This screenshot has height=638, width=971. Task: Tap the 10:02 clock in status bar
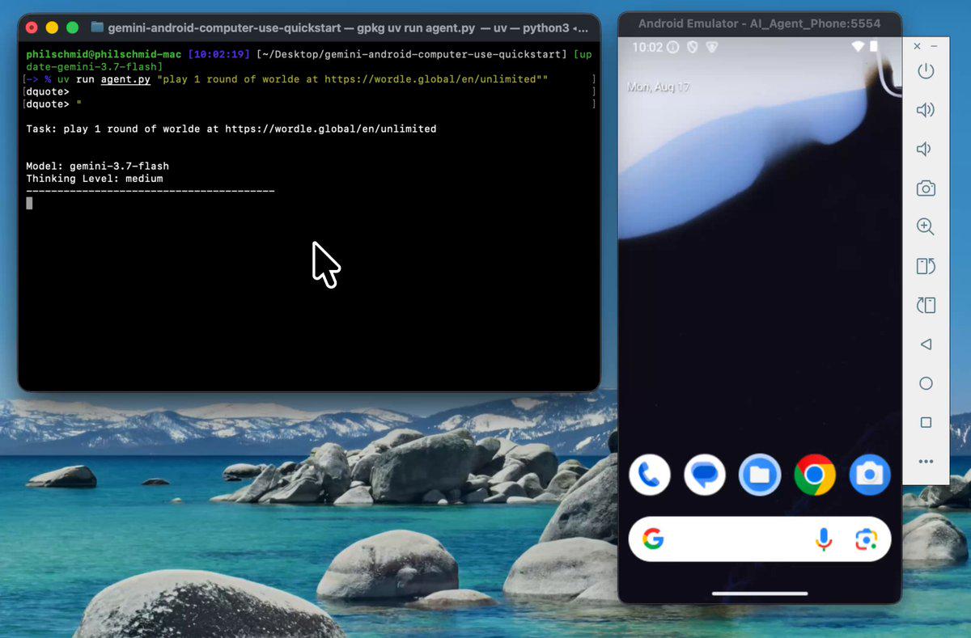point(647,47)
